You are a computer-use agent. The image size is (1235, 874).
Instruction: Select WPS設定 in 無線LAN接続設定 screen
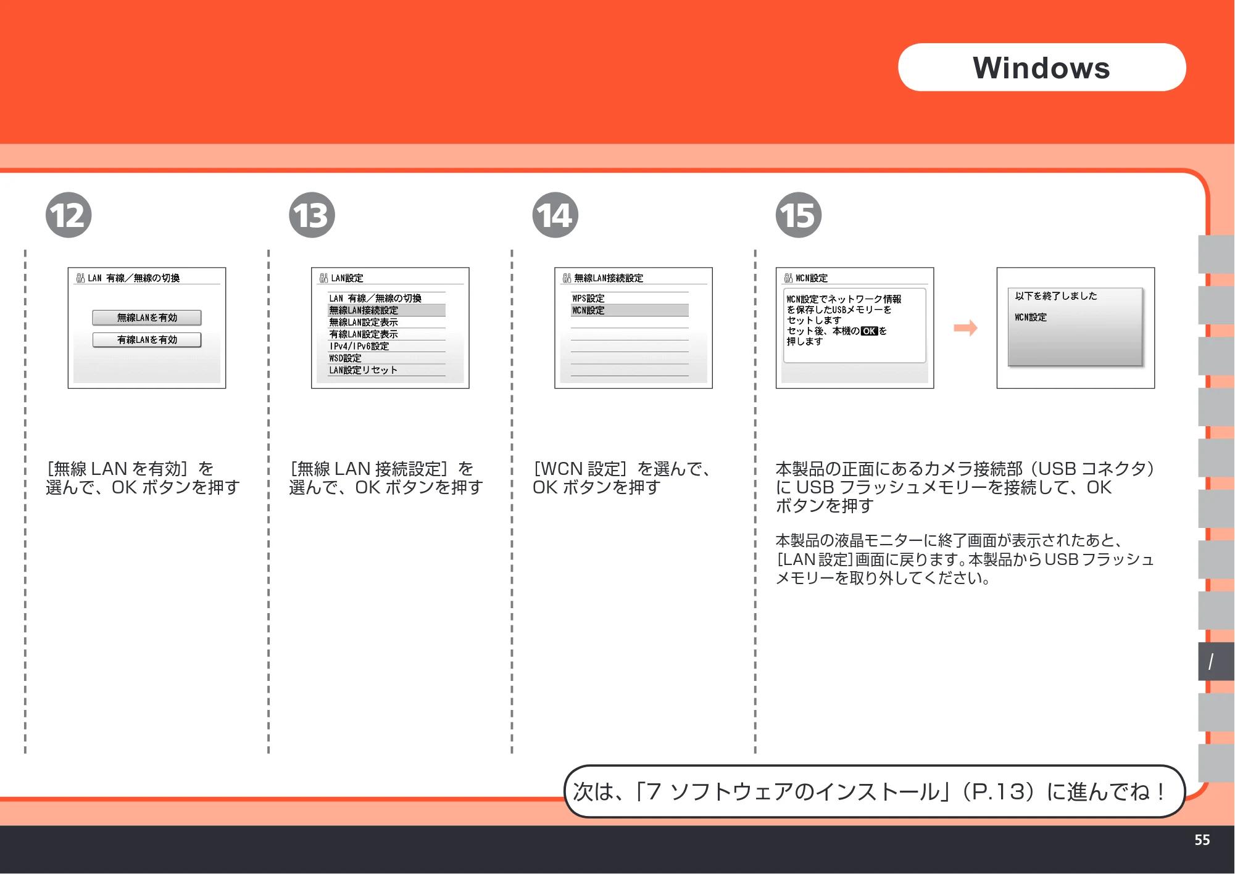(x=630, y=299)
